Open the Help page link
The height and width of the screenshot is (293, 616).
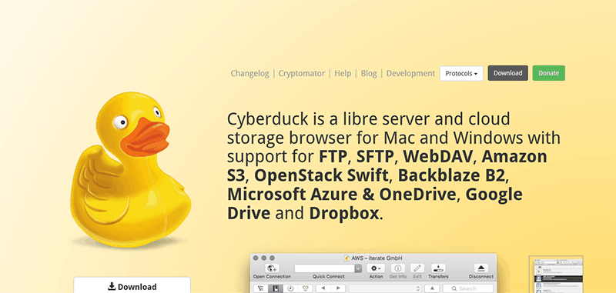point(343,73)
